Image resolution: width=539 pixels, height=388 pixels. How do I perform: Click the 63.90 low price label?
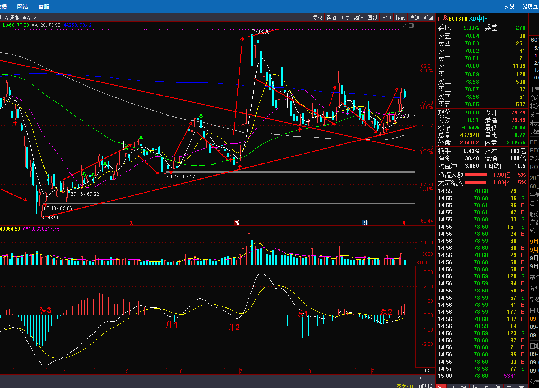[53, 217]
